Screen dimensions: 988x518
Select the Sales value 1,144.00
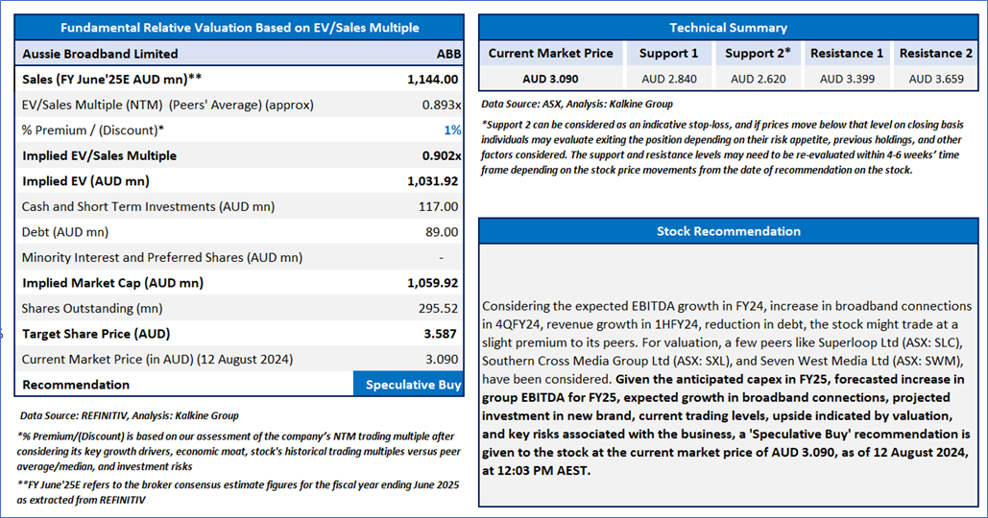click(x=432, y=79)
